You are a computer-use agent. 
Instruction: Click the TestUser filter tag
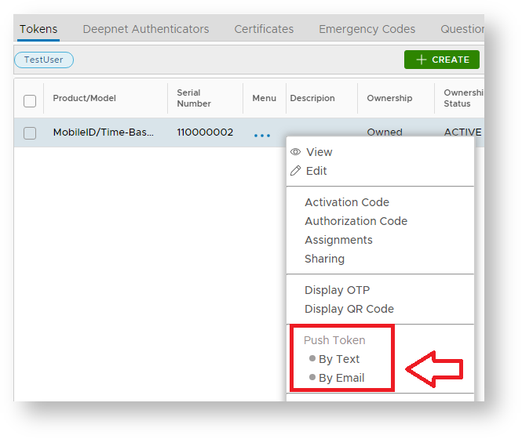pyautogui.click(x=44, y=60)
